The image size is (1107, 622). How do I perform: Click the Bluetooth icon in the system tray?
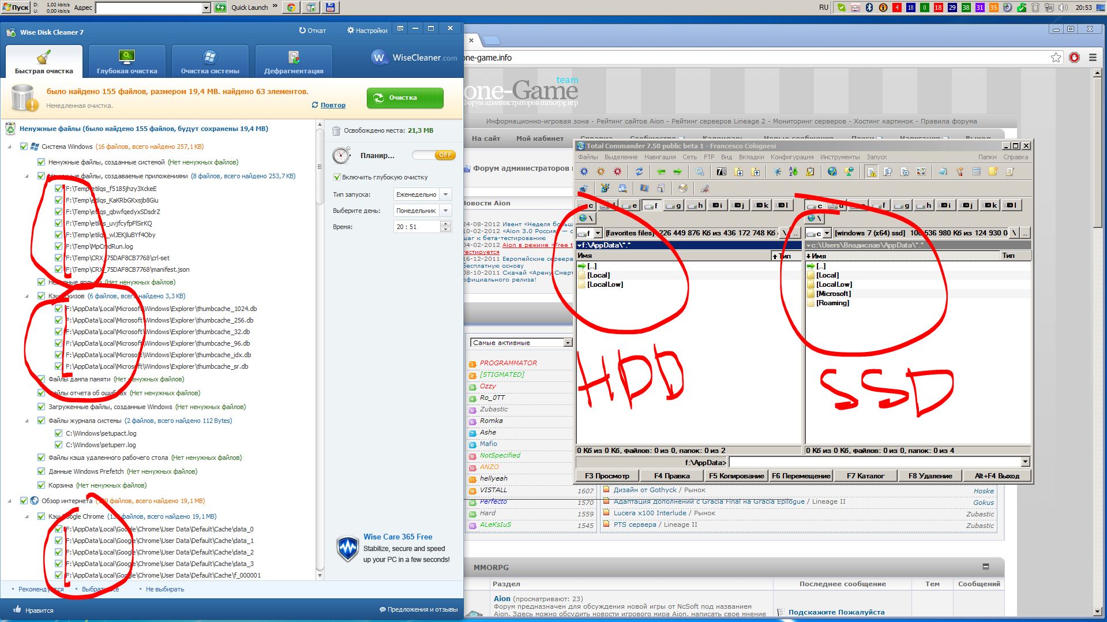coord(869,8)
